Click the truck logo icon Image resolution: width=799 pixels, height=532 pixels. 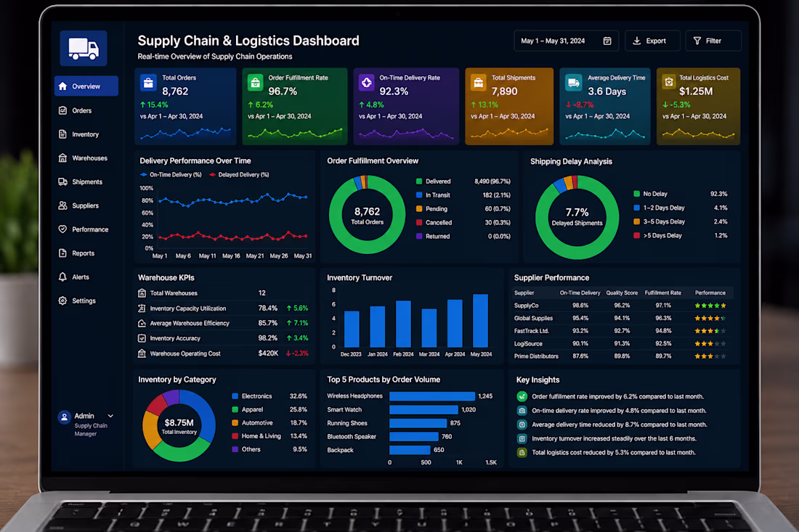pyautogui.click(x=84, y=49)
